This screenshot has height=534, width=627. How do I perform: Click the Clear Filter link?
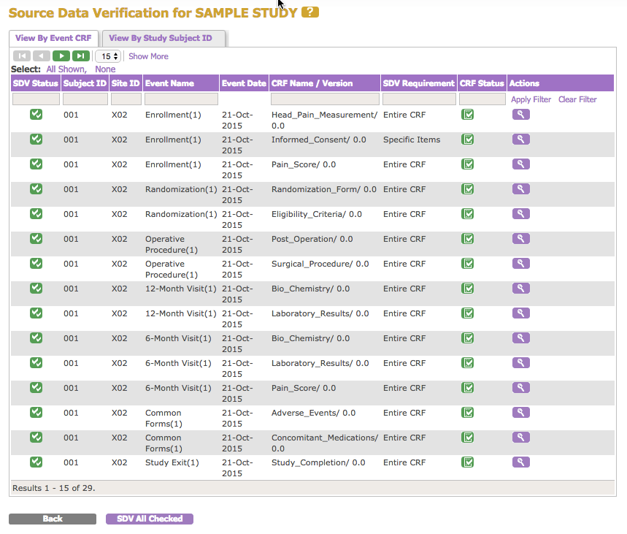click(577, 99)
